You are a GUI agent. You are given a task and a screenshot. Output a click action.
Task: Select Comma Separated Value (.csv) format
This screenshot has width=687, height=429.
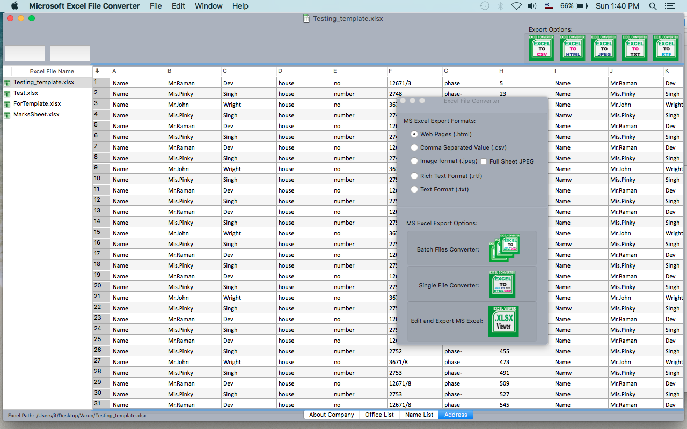pos(414,147)
